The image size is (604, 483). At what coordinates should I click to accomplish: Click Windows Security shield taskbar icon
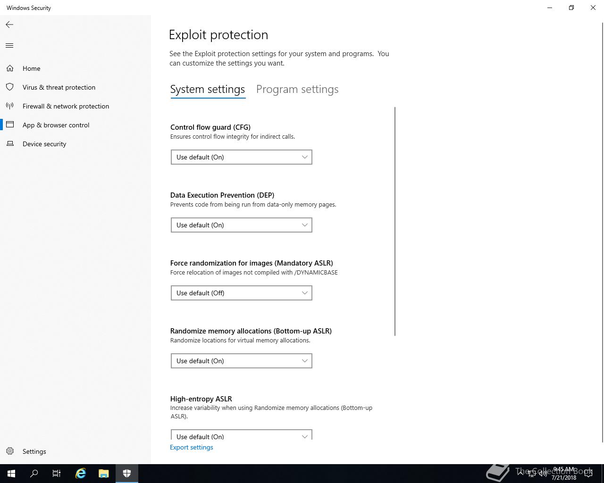(x=127, y=474)
